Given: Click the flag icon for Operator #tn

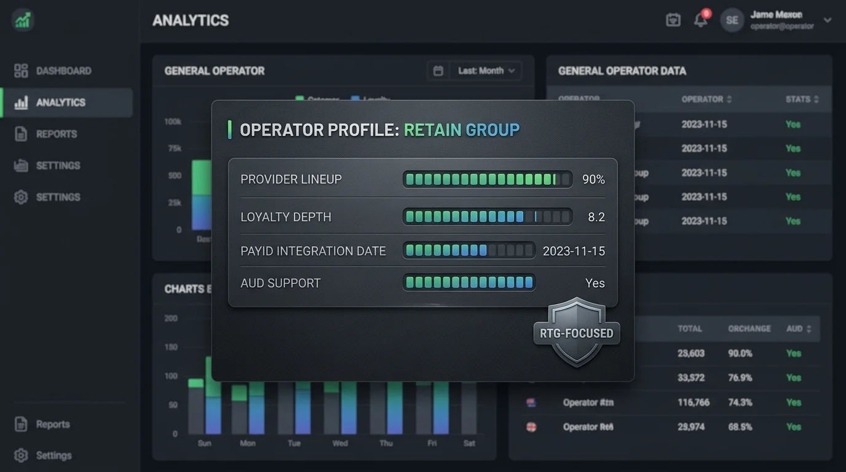Looking at the screenshot, I should point(532,403).
